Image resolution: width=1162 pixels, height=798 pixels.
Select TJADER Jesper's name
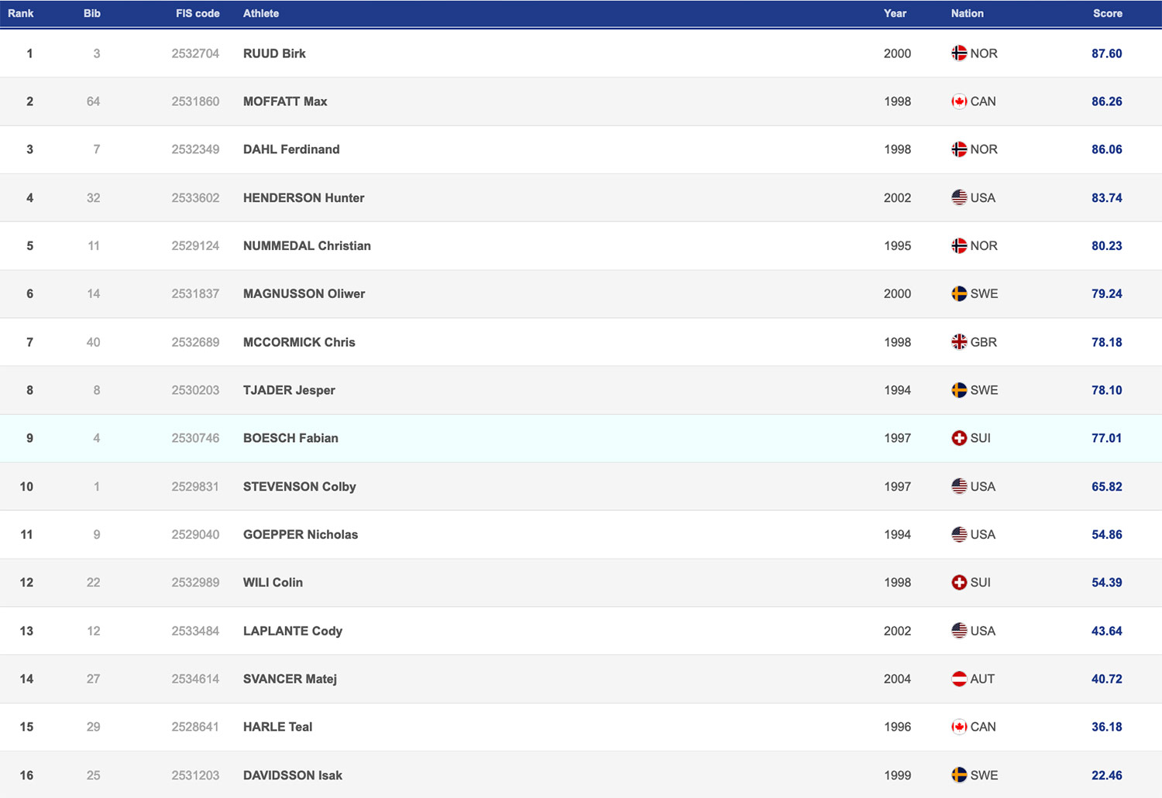289,390
